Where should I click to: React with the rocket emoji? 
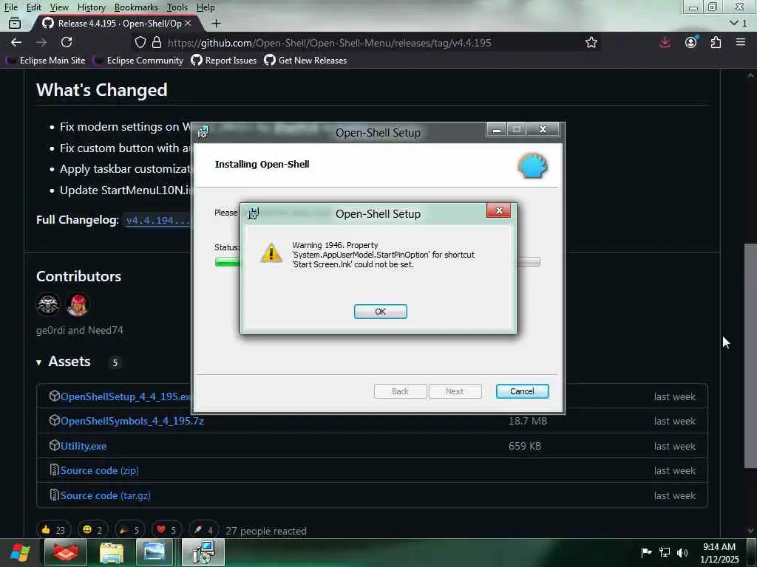[x=203, y=530]
